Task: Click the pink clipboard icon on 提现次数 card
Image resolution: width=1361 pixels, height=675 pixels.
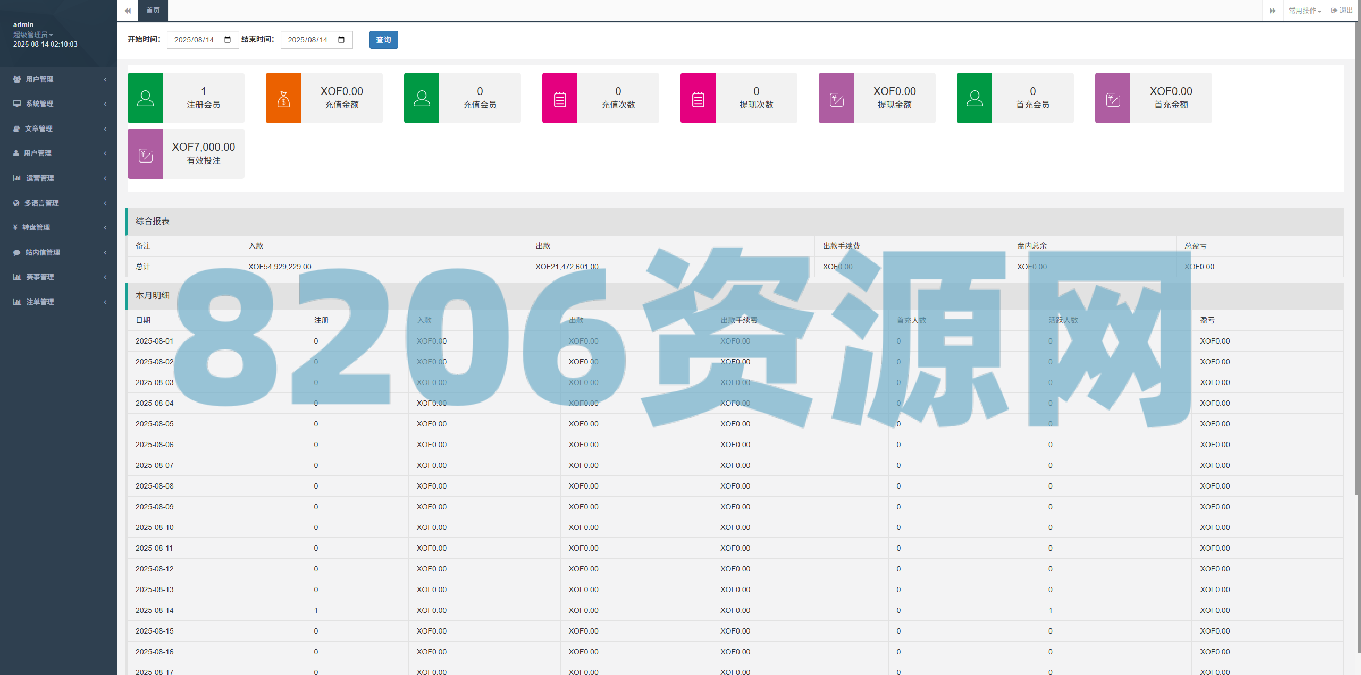Action: click(697, 98)
